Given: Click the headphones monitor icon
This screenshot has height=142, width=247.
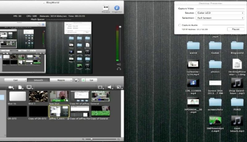Looking at the screenshot, I should [x=119, y=69].
